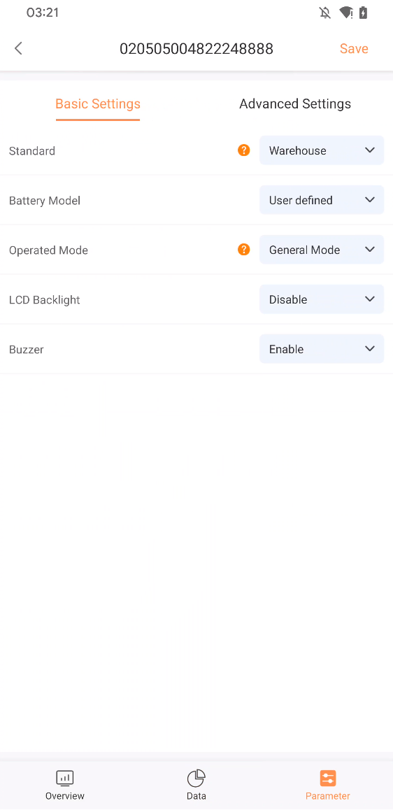This screenshot has width=393, height=810.
Task: Open the User defined battery model dropdown
Action: tap(322, 200)
